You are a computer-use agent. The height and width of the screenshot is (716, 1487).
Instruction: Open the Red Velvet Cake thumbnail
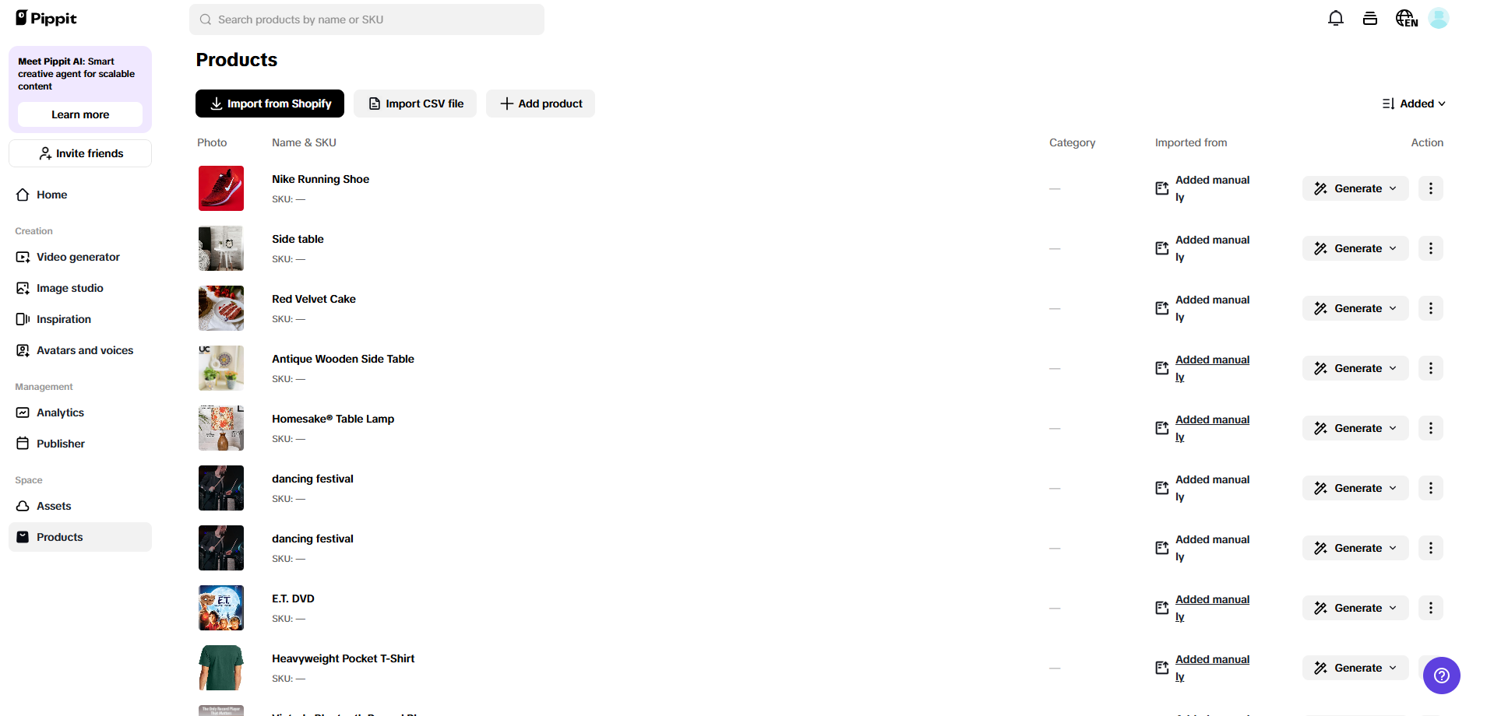(221, 308)
